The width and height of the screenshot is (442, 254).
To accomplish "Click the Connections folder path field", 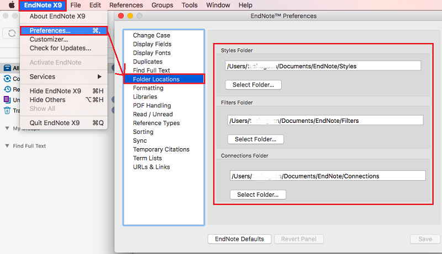I will point(328,176).
